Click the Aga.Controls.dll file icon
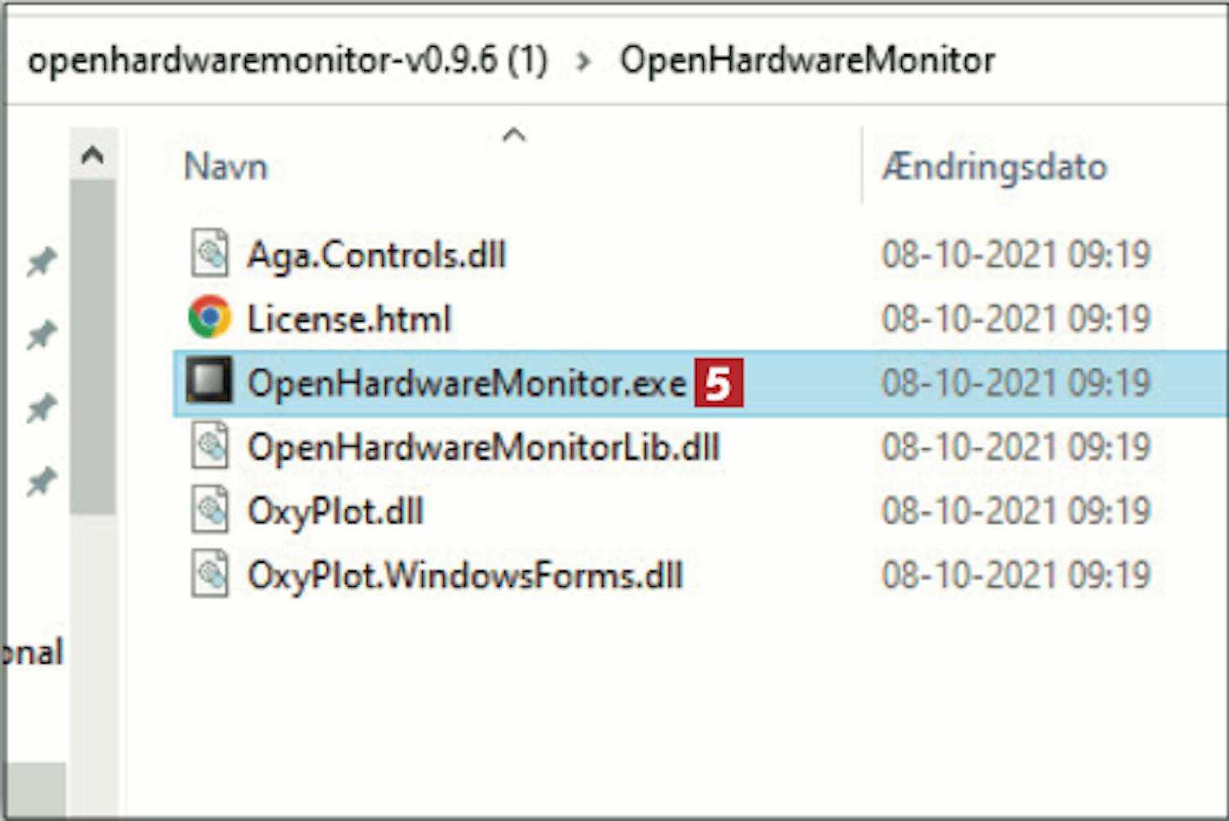This screenshot has width=1229, height=821. [x=210, y=253]
